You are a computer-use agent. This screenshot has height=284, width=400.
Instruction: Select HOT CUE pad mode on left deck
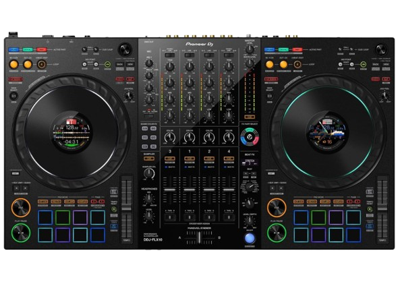[43, 202]
